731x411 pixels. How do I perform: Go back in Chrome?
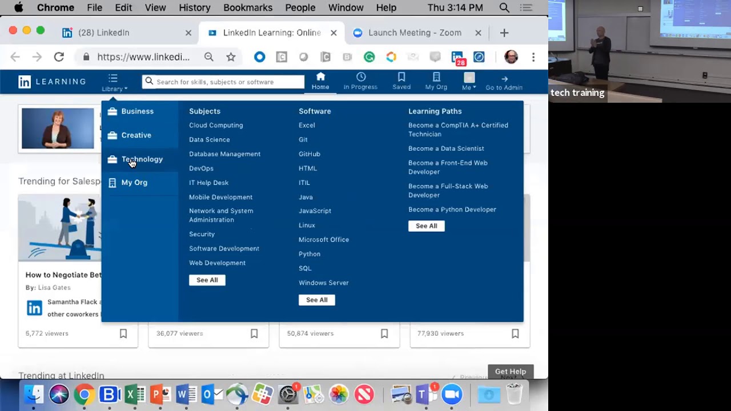(x=15, y=57)
